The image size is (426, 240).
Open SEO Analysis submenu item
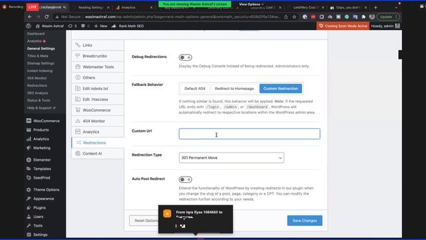[x=37, y=93]
